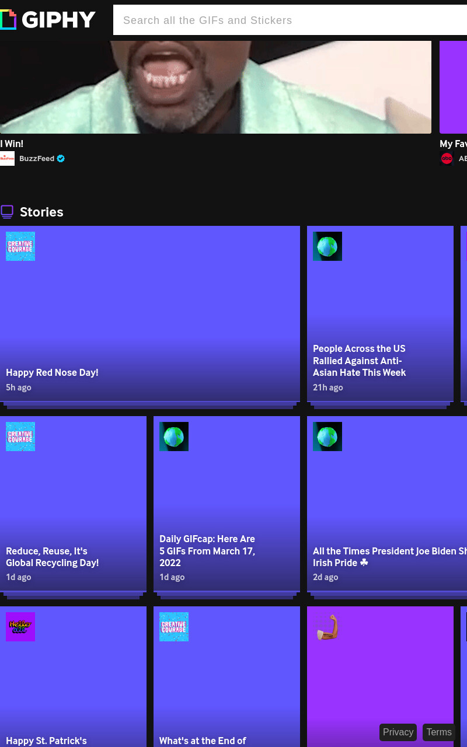Click the 'I Win!' title
467x747 pixels.
(12, 144)
